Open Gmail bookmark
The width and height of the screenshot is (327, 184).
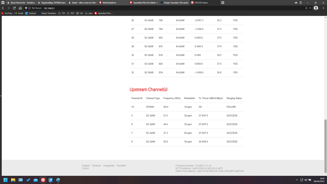pyautogui.click(x=19, y=13)
